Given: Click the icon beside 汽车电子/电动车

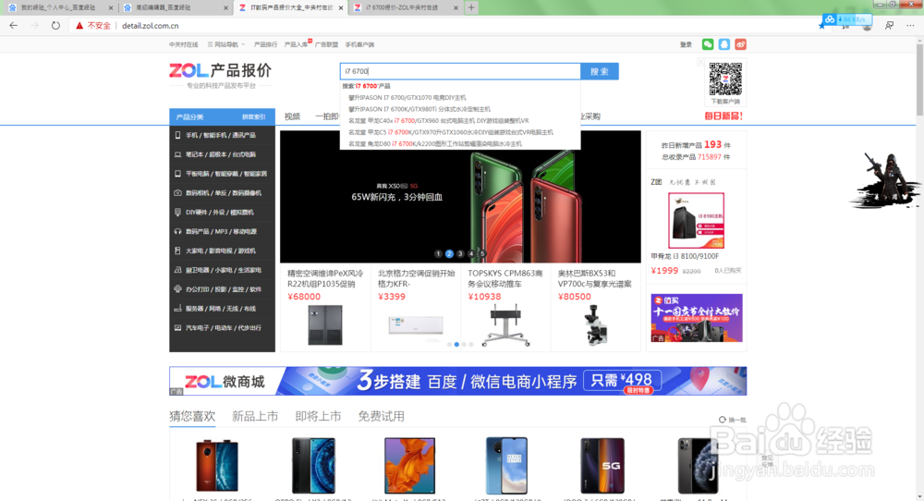Looking at the screenshot, I should click(x=177, y=328).
